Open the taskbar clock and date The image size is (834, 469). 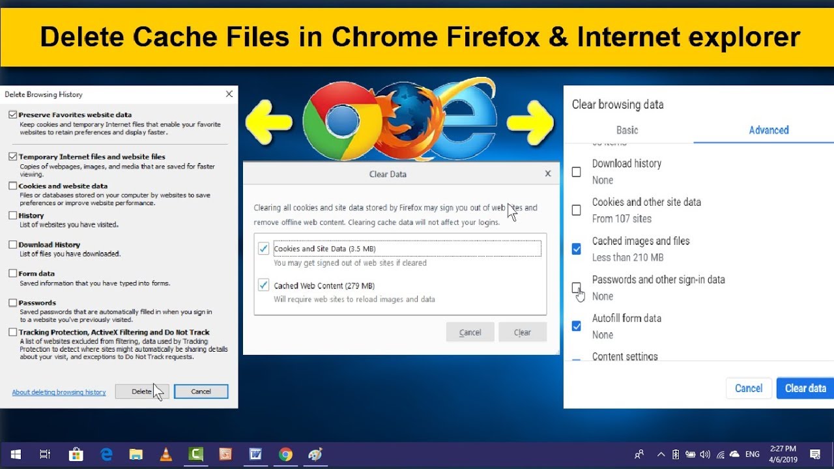pyautogui.click(x=782, y=454)
